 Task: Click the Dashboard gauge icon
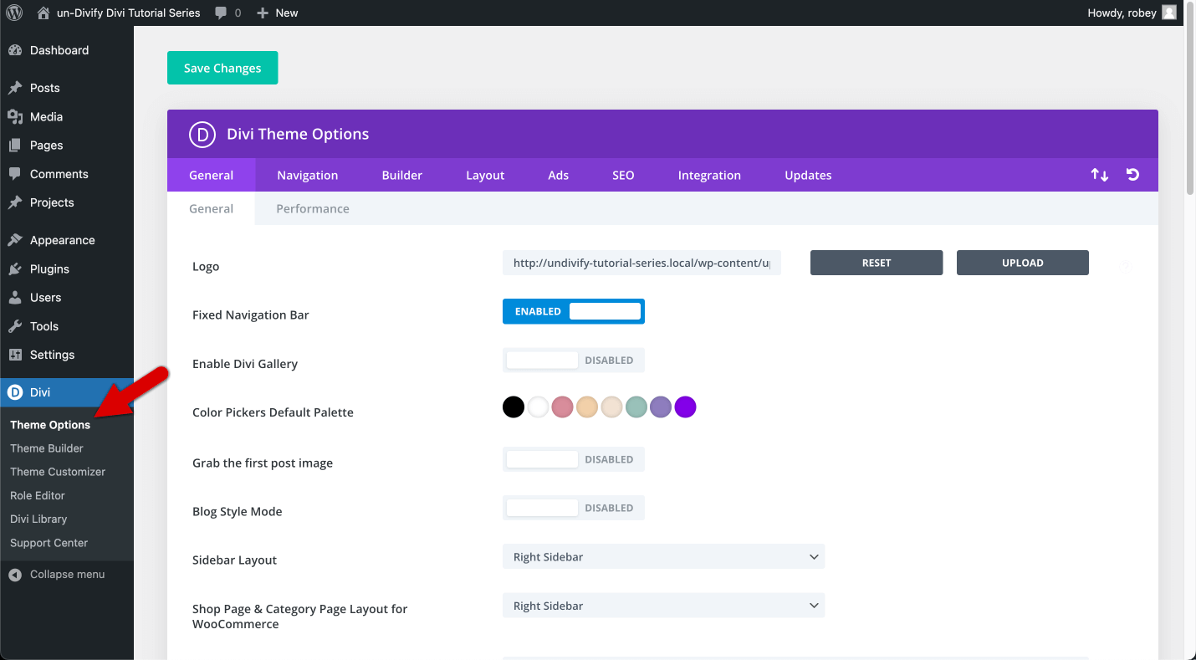tap(15, 50)
